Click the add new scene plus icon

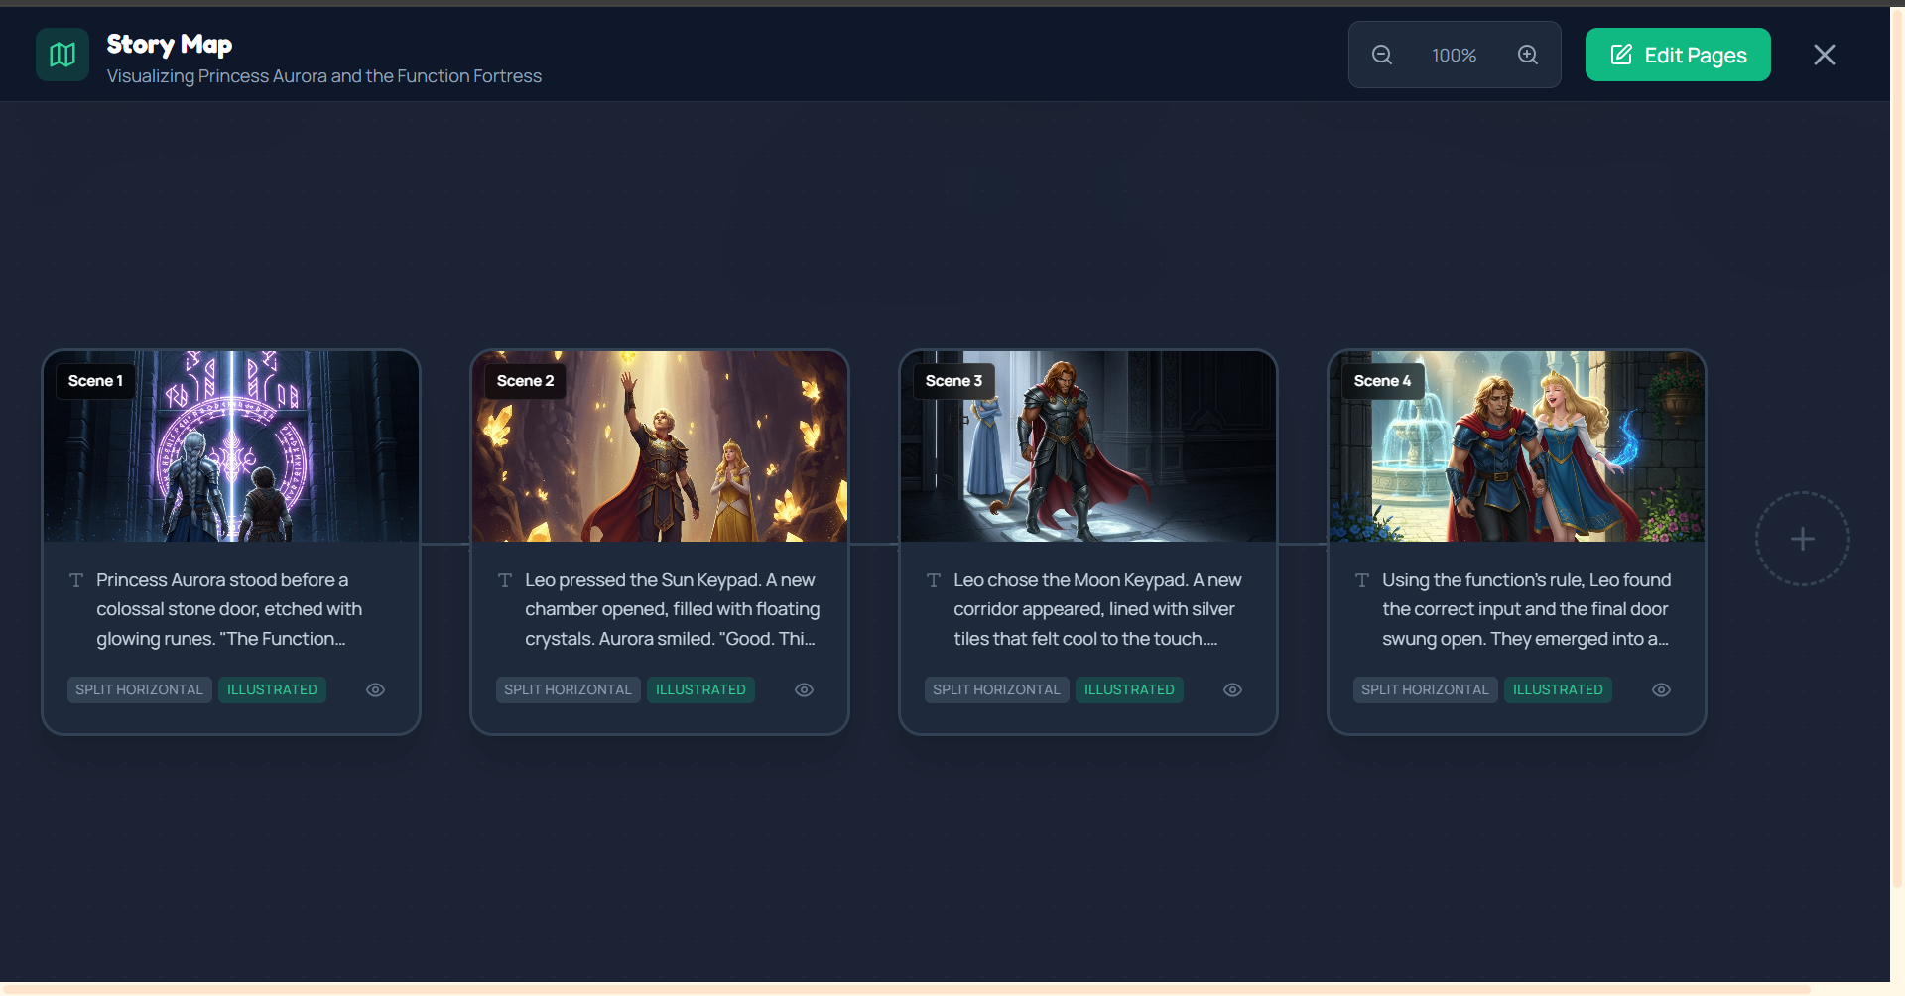pyautogui.click(x=1803, y=538)
